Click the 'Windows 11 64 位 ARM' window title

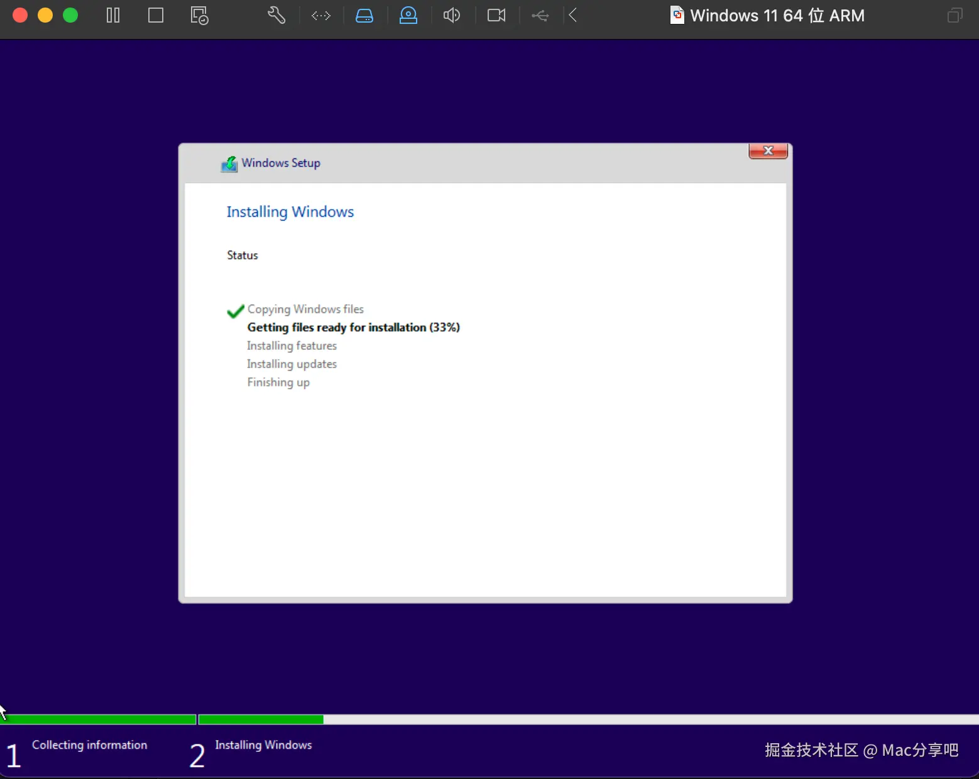pyautogui.click(x=777, y=15)
